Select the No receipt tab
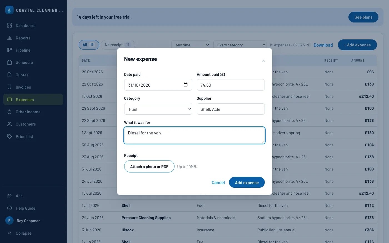The width and height of the screenshot is (389, 243). [x=118, y=45]
